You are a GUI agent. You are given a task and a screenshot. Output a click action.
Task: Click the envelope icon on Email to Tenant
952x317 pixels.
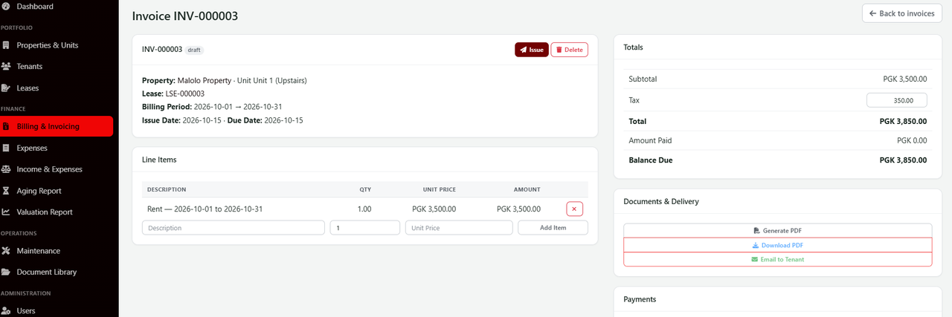click(x=755, y=260)
